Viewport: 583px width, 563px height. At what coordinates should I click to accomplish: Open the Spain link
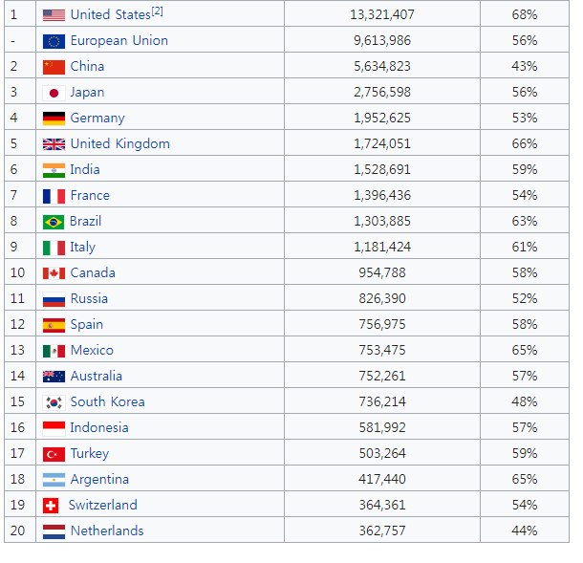(87, 325)
